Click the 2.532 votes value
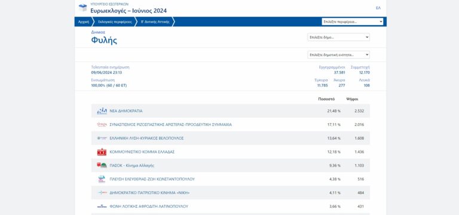 pos(359,111)
